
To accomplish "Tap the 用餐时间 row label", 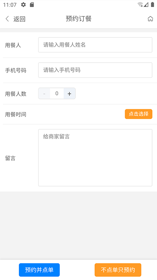I will pos(16,114).
